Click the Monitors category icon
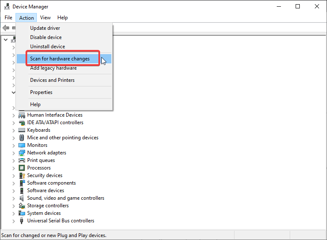The height and width of the screenshot is (240, 327). [x=22, y=145]
